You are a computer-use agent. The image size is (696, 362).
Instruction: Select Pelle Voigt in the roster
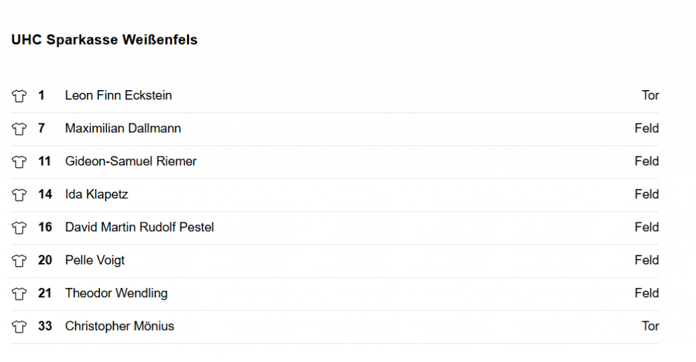coord(95,260)
